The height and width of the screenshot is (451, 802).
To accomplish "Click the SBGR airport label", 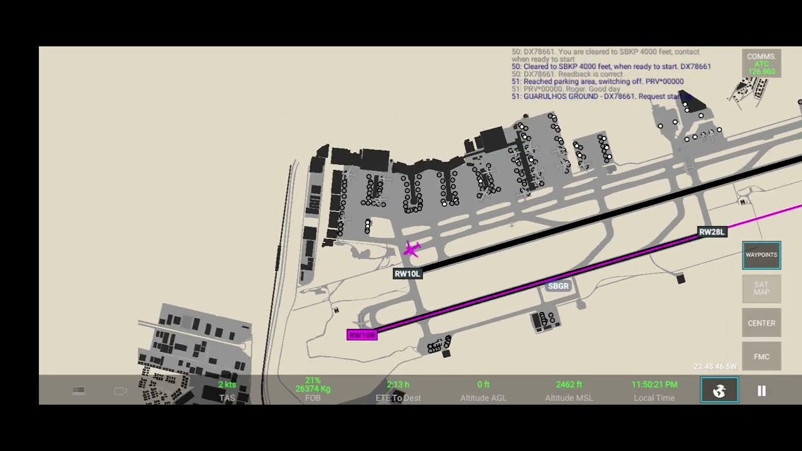I will [x=558, y=286].
